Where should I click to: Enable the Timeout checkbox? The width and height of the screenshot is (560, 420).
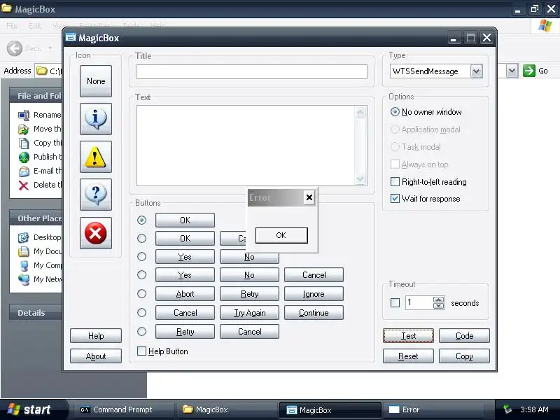(395, 303)
